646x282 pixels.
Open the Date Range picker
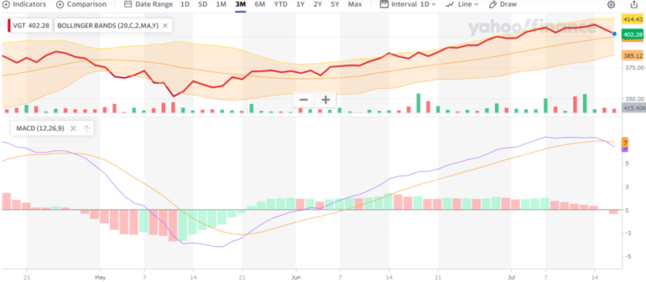pos(149,4)
